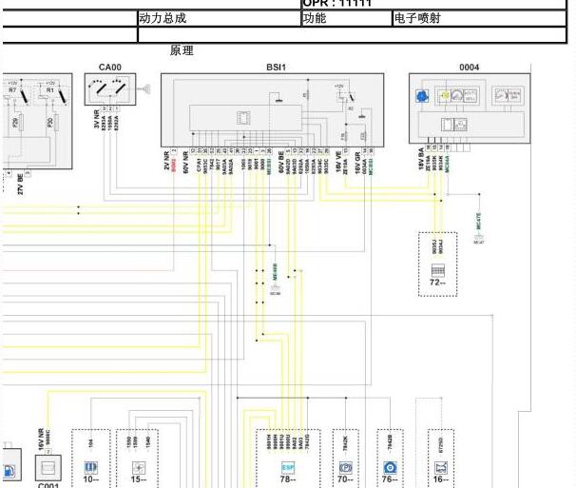
Task: Click the connector symbol inside box C001
Action: click(48, 468)
